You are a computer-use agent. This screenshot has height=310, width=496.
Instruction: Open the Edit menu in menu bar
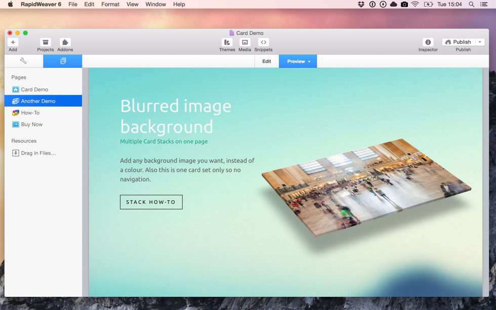(89, 4)
